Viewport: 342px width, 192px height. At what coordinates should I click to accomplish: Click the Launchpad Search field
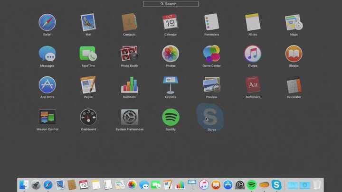click(171, 4)
